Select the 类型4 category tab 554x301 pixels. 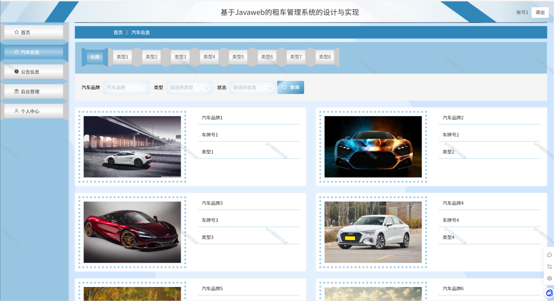point(209,57)
